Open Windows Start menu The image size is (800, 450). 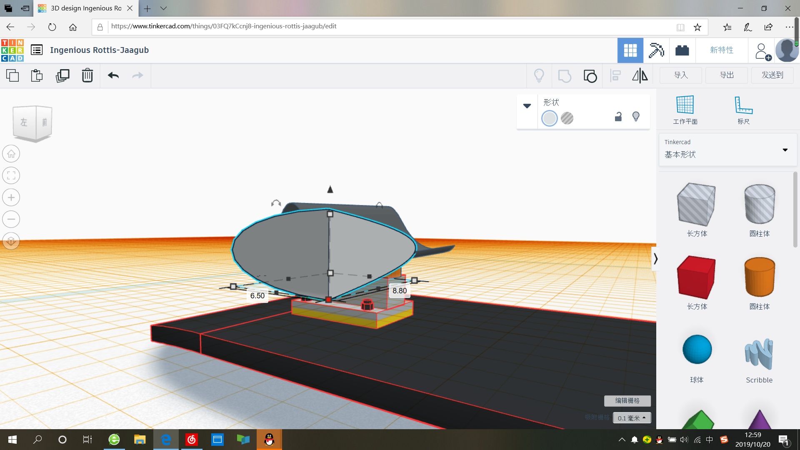[12, 440]
